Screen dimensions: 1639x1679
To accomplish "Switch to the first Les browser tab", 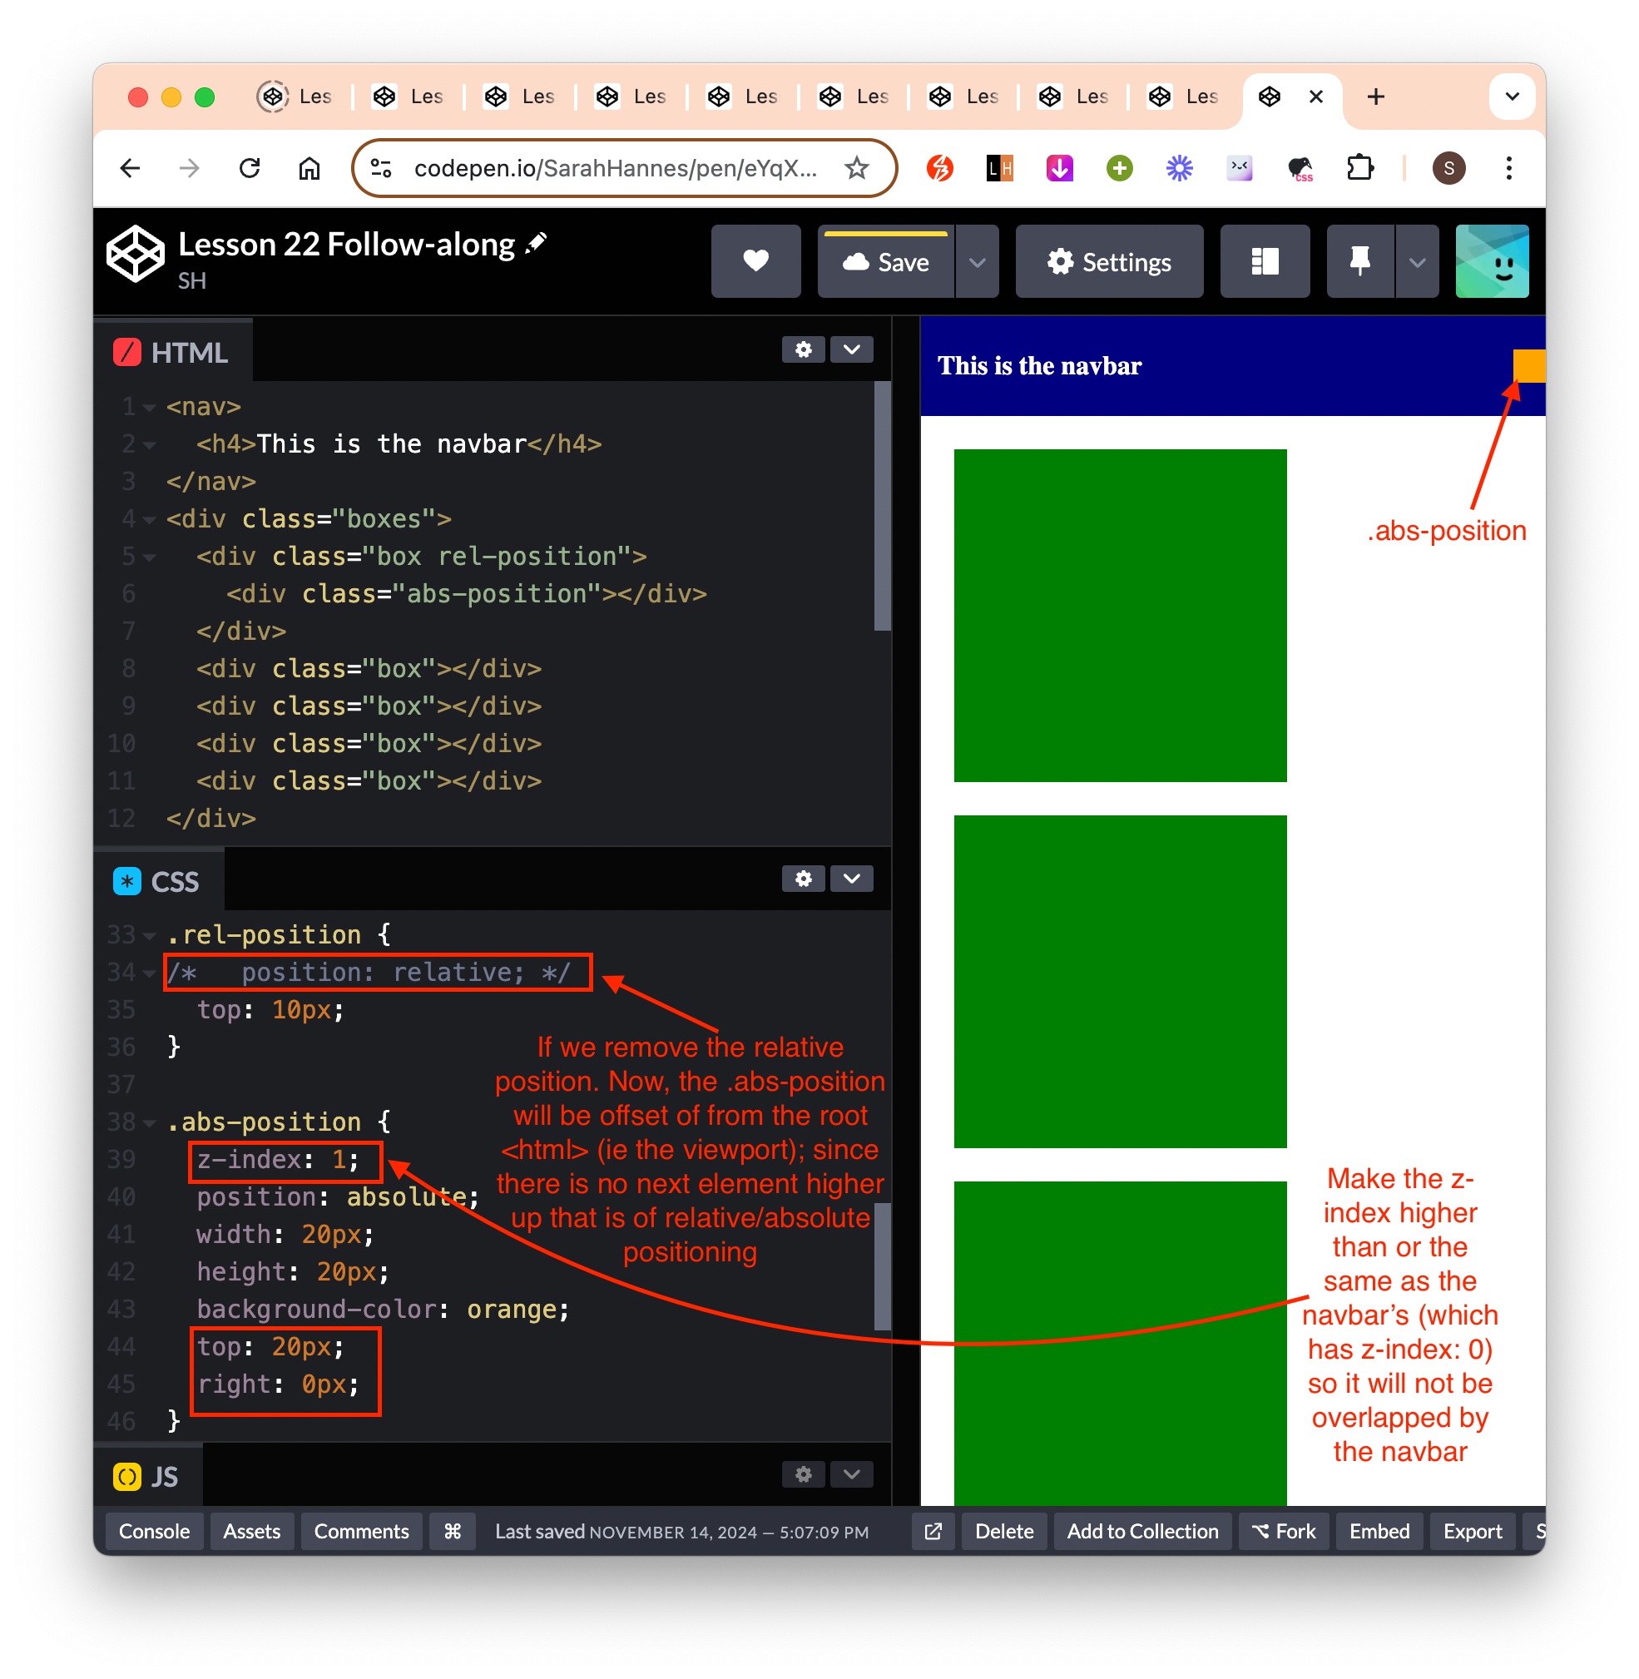I will [x=296, y=97].
